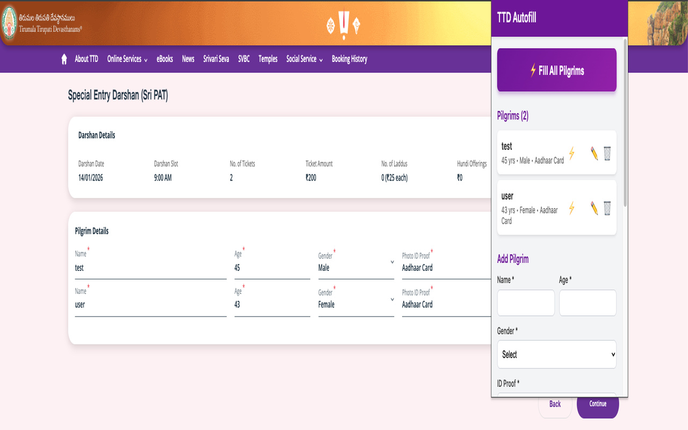The height and width of the screenshot is (430, 688).
Task: Click Photo ID Proof field for pilgrim 'user'
Action: point(446,305)
